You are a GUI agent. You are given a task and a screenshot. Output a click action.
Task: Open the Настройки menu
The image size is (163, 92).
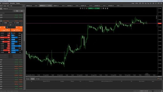[12, 3]
